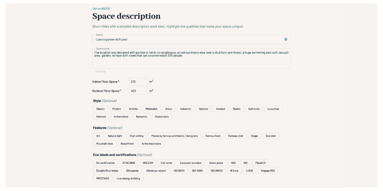Toggle the BREEAM certification

point(148,163)
